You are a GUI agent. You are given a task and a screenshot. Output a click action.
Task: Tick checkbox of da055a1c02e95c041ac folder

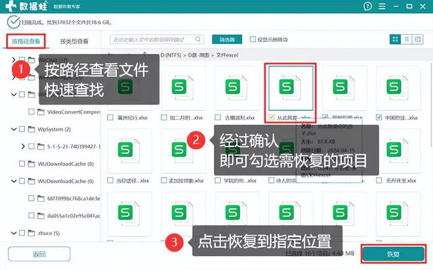tap(31, 215)
